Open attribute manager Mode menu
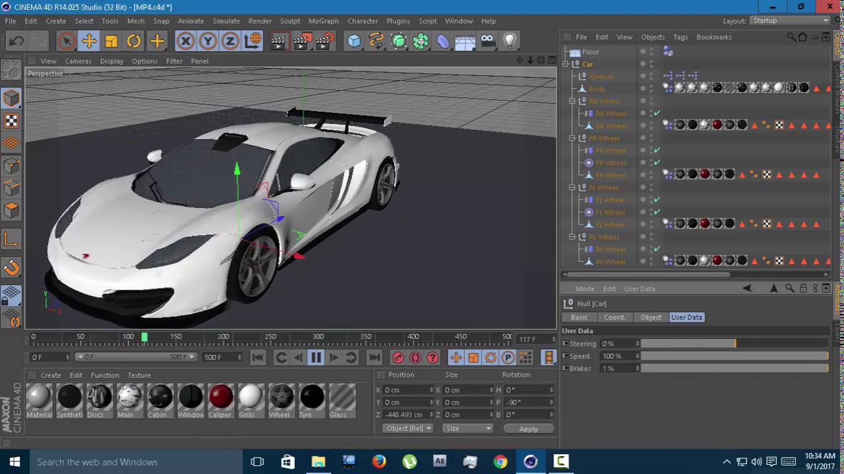This screenshot has width=844, height=474. (585, 289)
